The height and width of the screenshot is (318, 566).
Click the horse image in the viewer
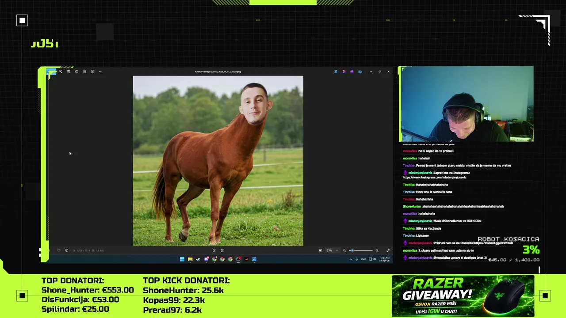point(218,161)
